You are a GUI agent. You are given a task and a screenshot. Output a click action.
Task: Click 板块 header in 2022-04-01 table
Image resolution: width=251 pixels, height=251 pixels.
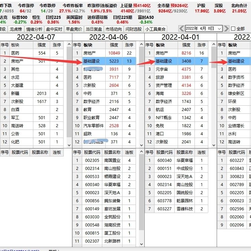tap(166, 45)
